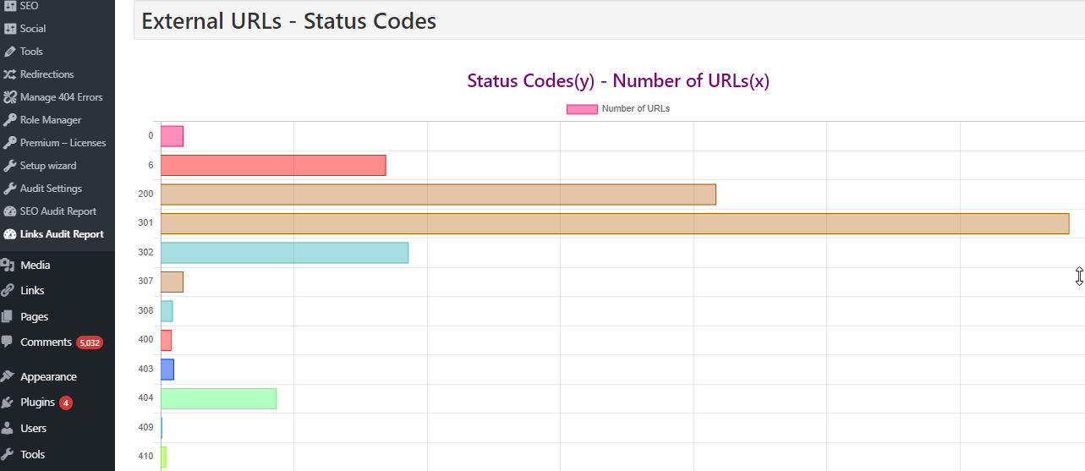Click the 404 axis label

tap(145, 398)
